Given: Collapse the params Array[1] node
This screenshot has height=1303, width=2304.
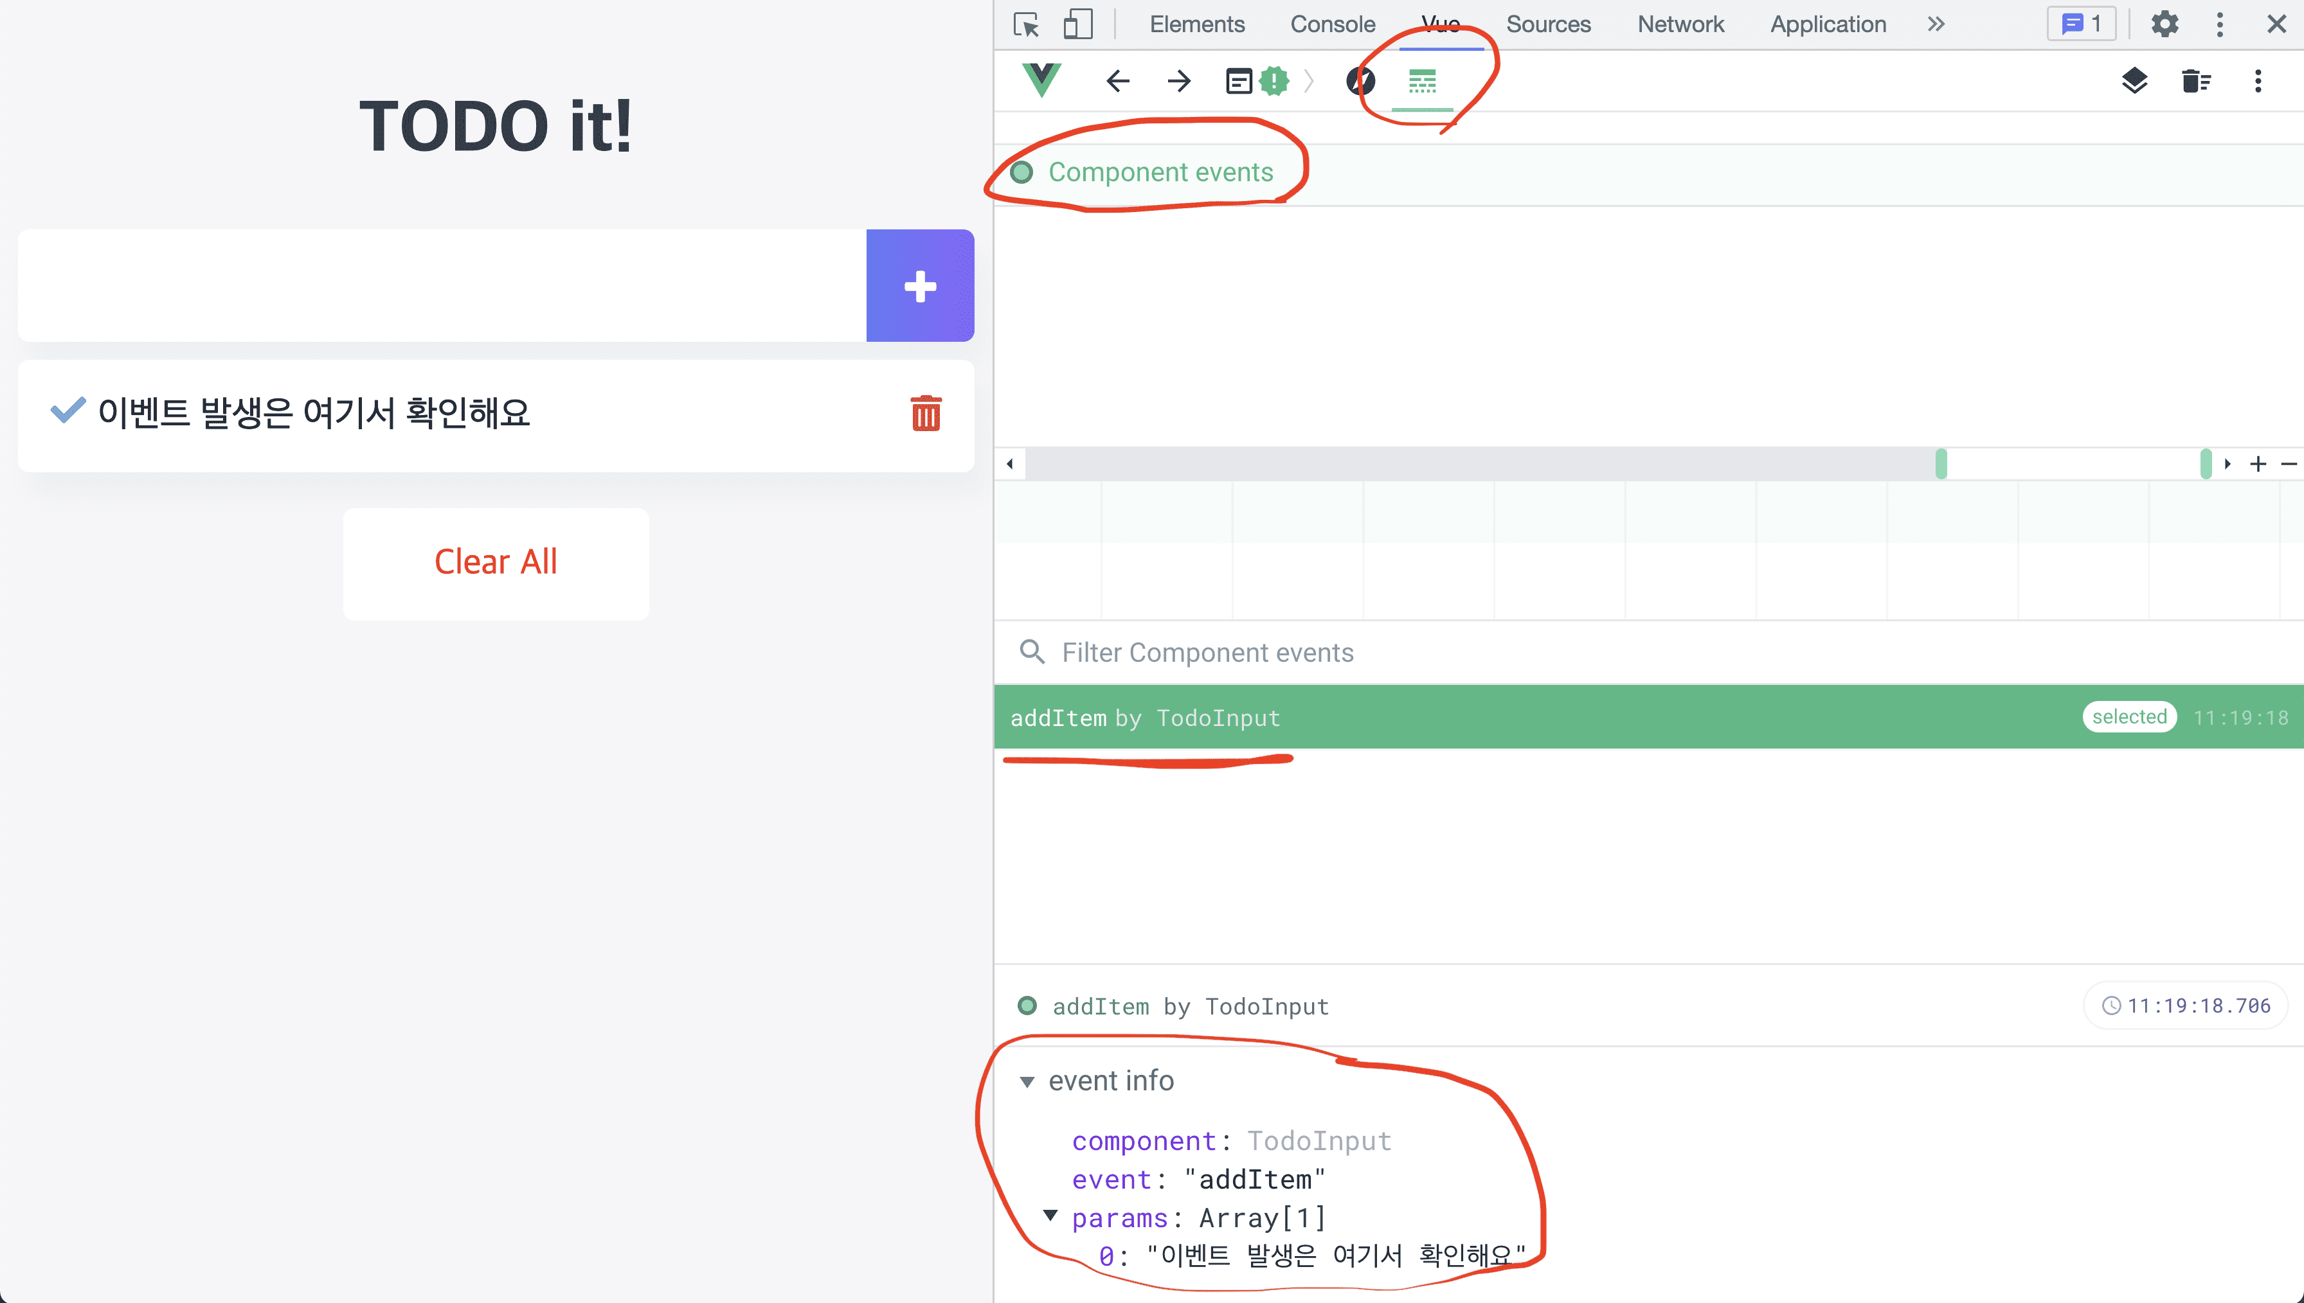Looking at the screenshot, I should coord(1051,1216).
